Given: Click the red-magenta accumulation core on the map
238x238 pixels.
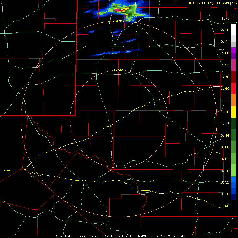Looking at the screenshot, I should (x=118, y=10).
